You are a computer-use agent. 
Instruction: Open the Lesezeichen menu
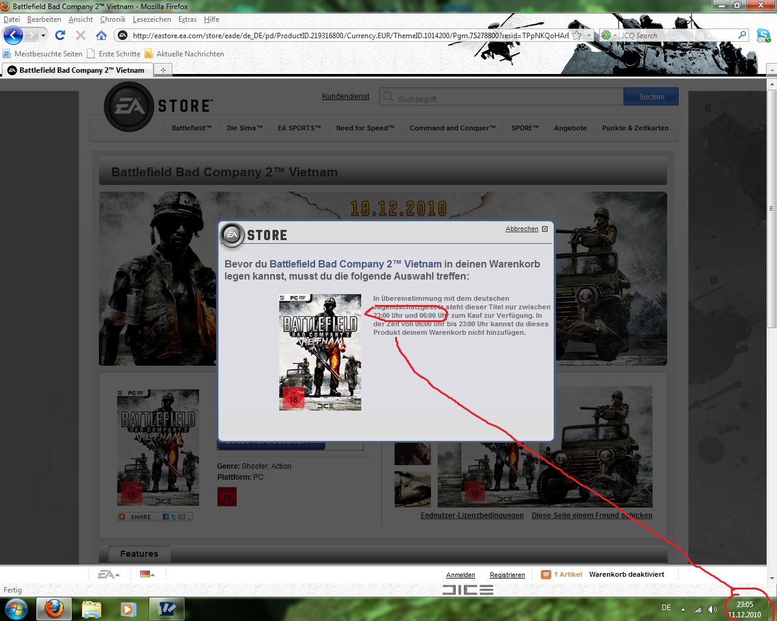[152, 19]
